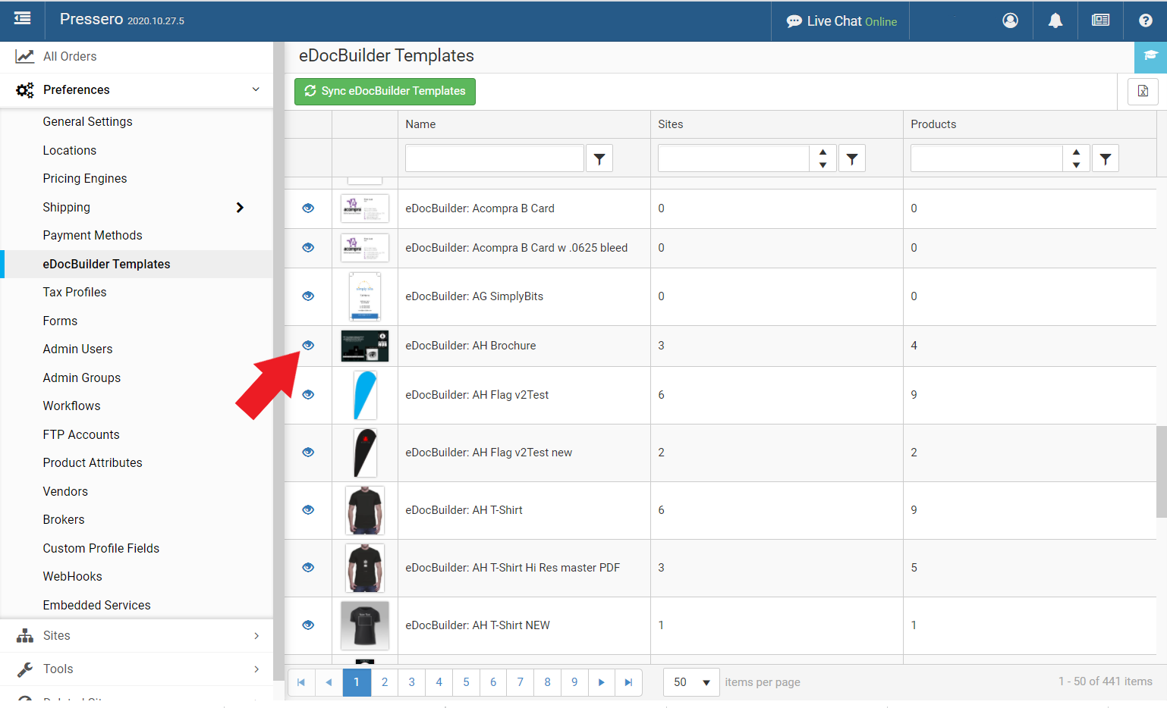1167x708 pixels.
Task: Preview AH T-Shirt Hi Res master PDF eye icon
Action: click(308, 567)
